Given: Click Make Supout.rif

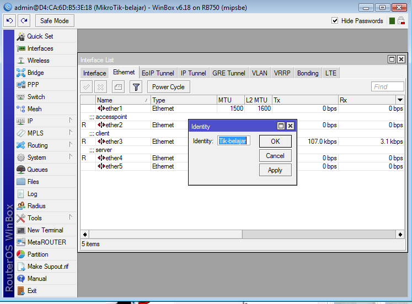Looking at the screenshot, I should 46,267.
